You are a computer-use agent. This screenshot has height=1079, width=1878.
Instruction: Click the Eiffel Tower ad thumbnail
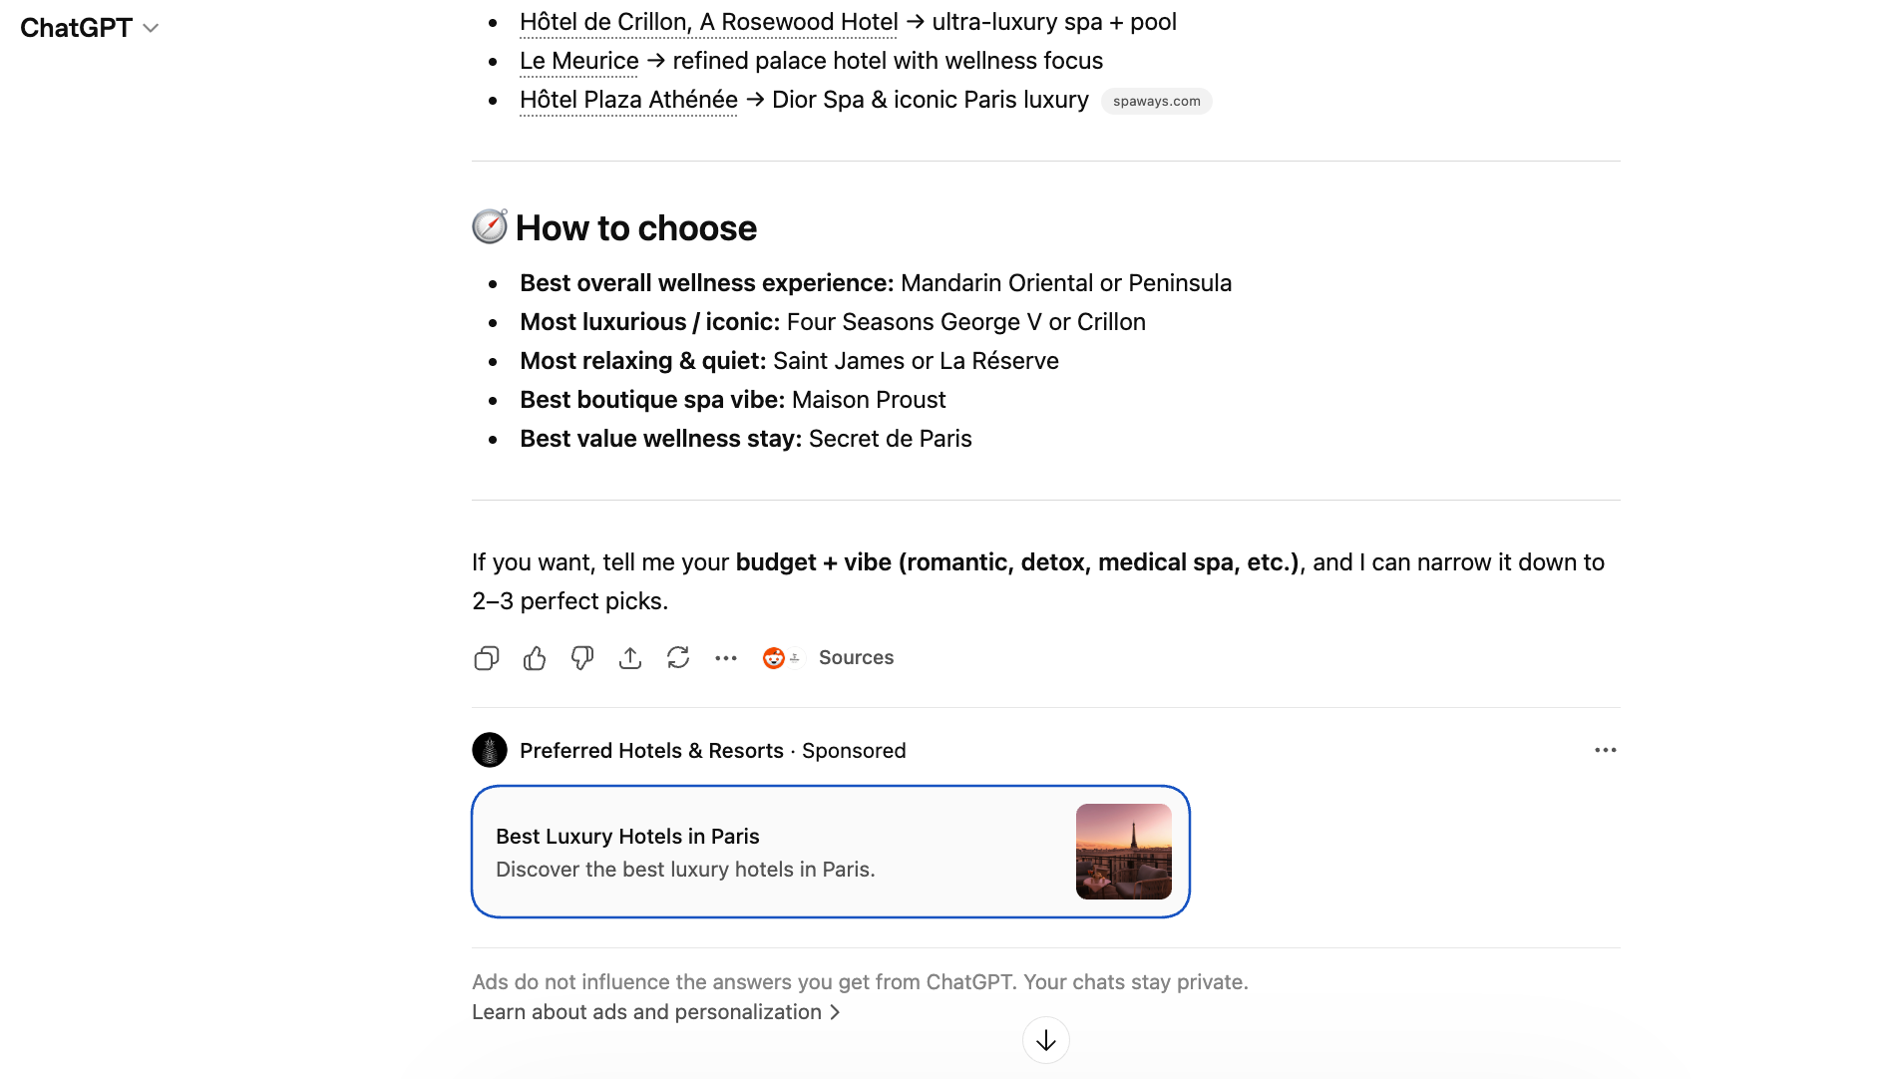pyautogui.click(x=1123, y=852)
